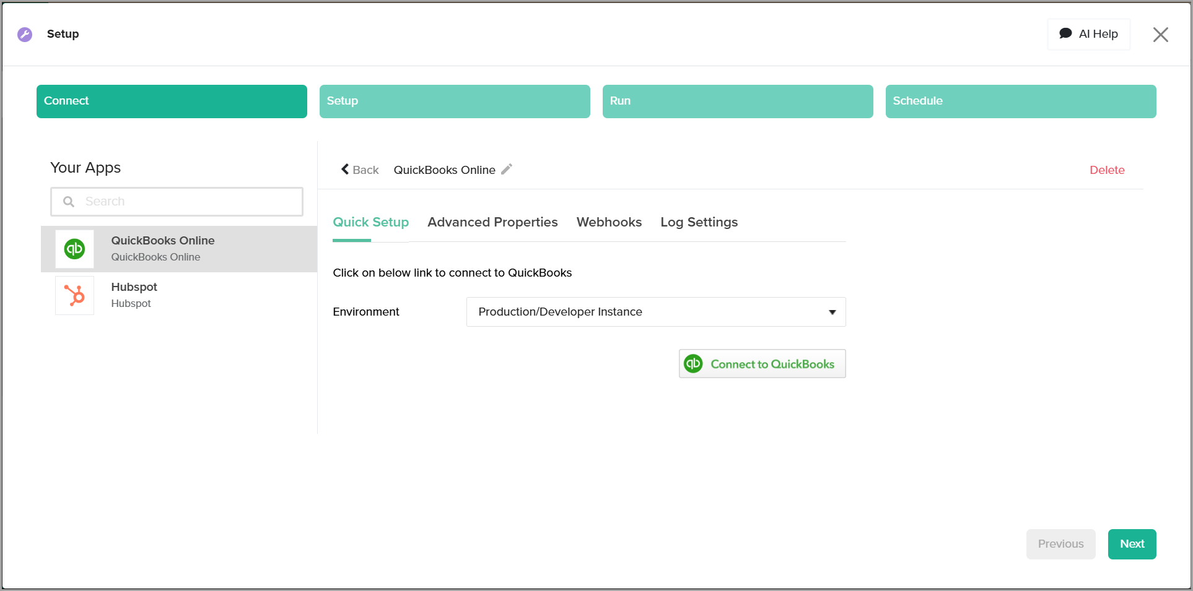1193x591 pixels.
Task: Click the Hubspot app logo
Action: [74, 295]
